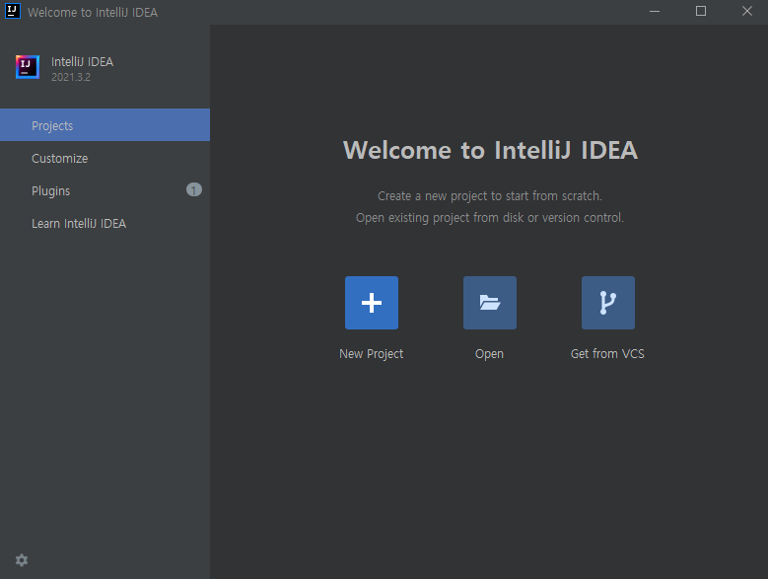Click 'Create a new project to start from scratch.'
This screenshot has width=768, height=579.
pyautogui.click(x=490, y=196)
